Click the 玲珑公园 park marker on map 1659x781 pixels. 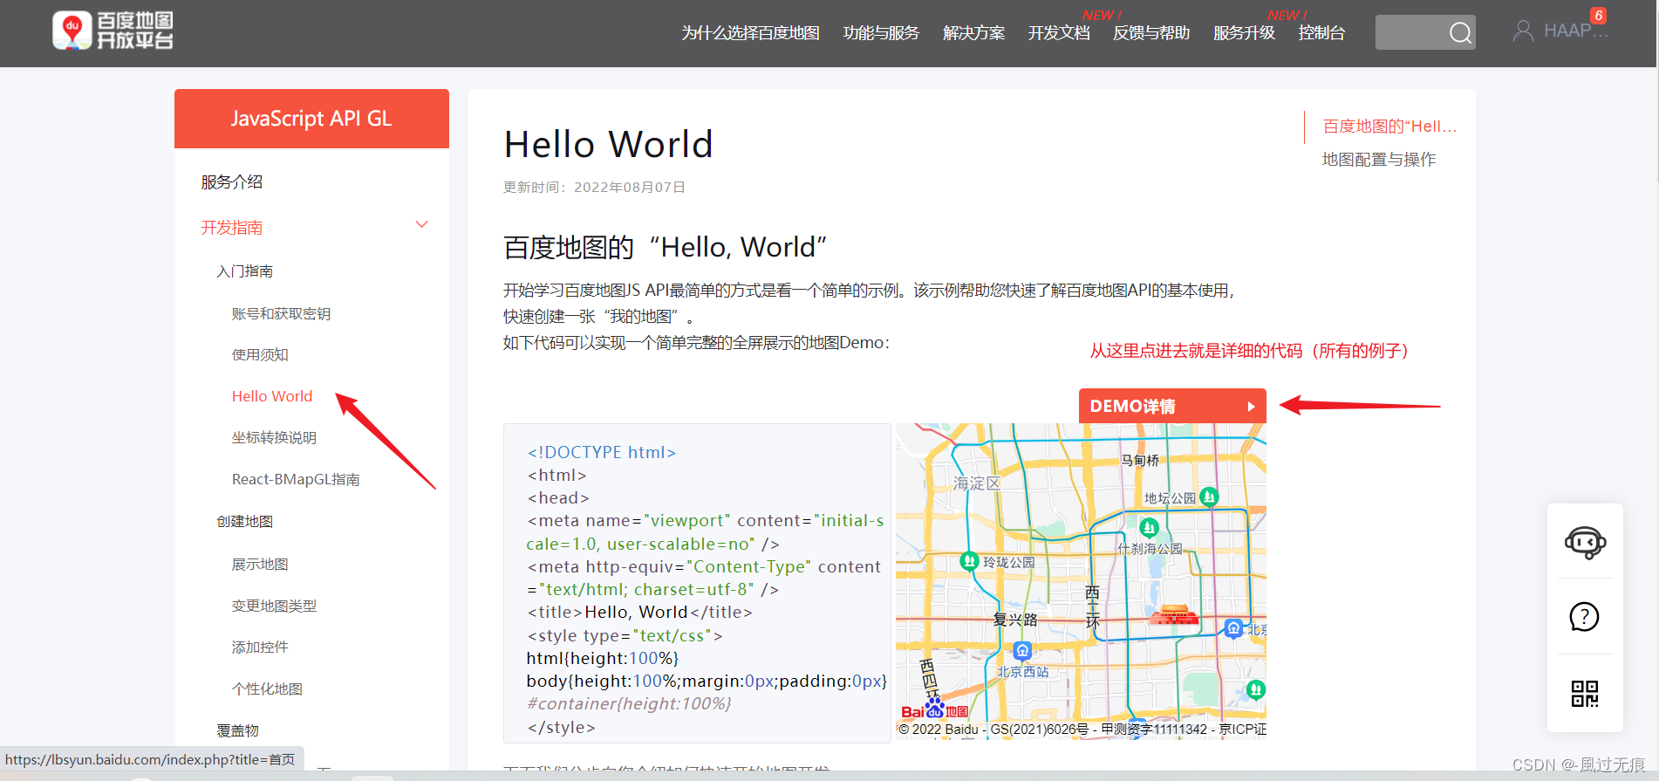pos(969,561)
